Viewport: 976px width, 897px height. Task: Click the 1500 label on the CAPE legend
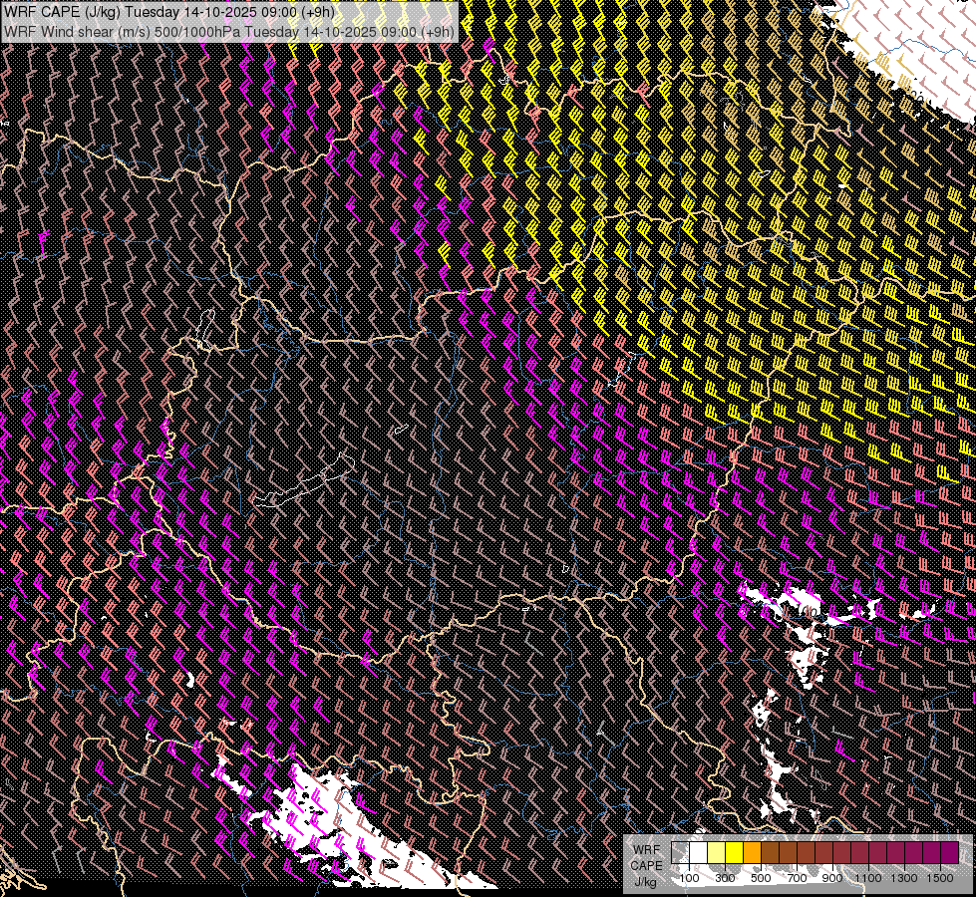940,878
